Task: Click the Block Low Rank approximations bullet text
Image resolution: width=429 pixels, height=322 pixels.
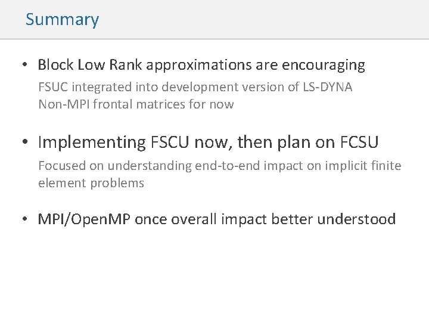Action: pyautogui.click(x=201, y=64)
